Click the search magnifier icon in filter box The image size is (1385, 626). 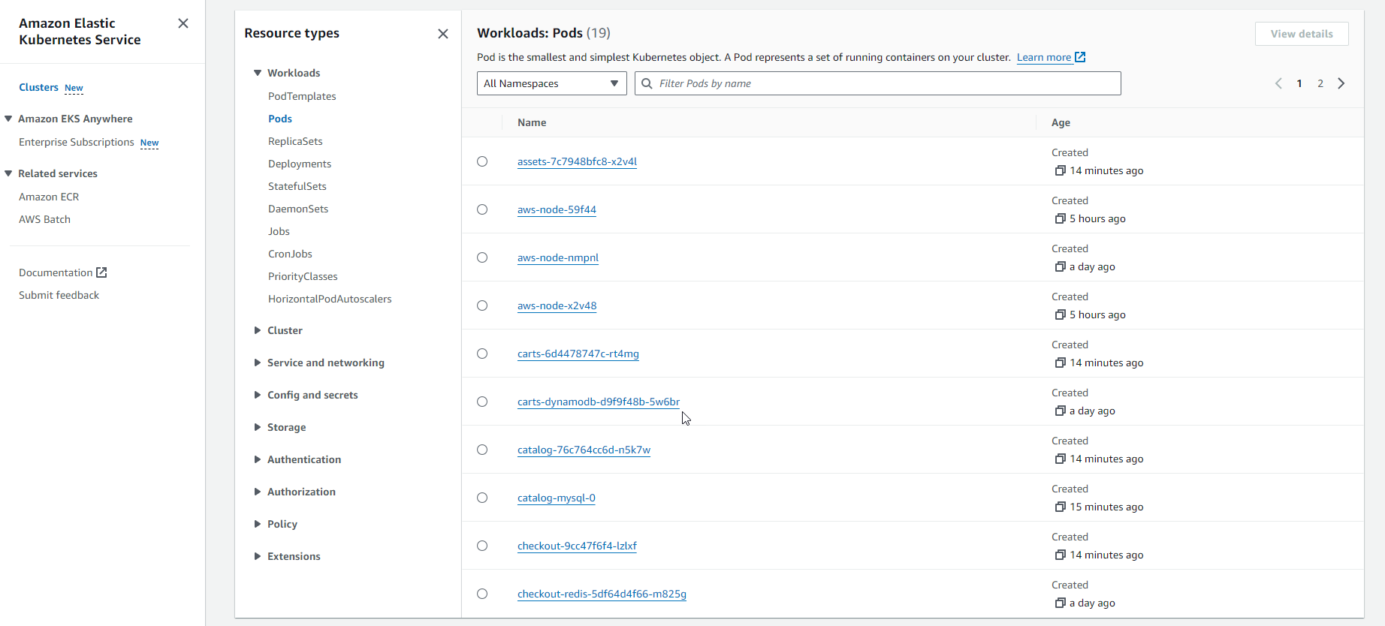tap(647, 83)
